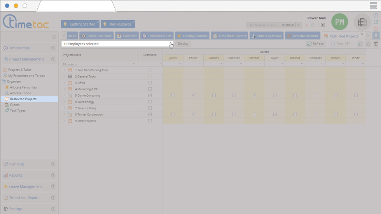The height and width of the screenshot is (214, 381).
Task: Click the Refresh button
Action: click(315, 44)
